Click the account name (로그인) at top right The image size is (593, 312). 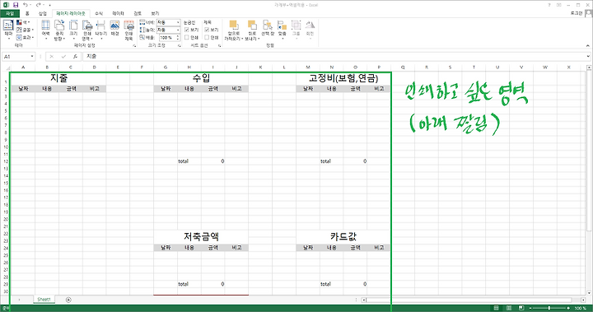[x=577, y=13]
